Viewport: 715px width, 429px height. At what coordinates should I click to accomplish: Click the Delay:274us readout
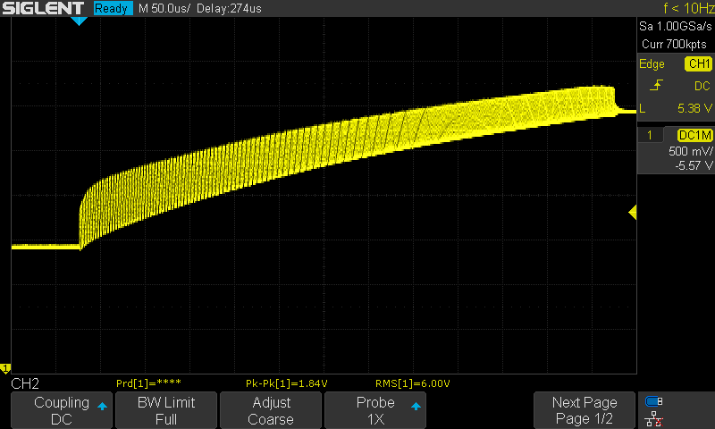(x=229, y=8)
